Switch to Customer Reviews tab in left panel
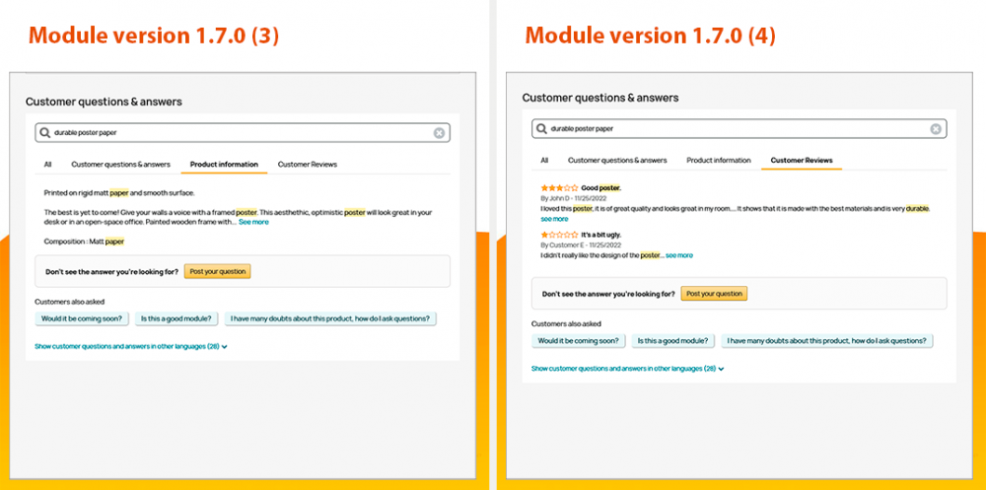 click(308, 165)
